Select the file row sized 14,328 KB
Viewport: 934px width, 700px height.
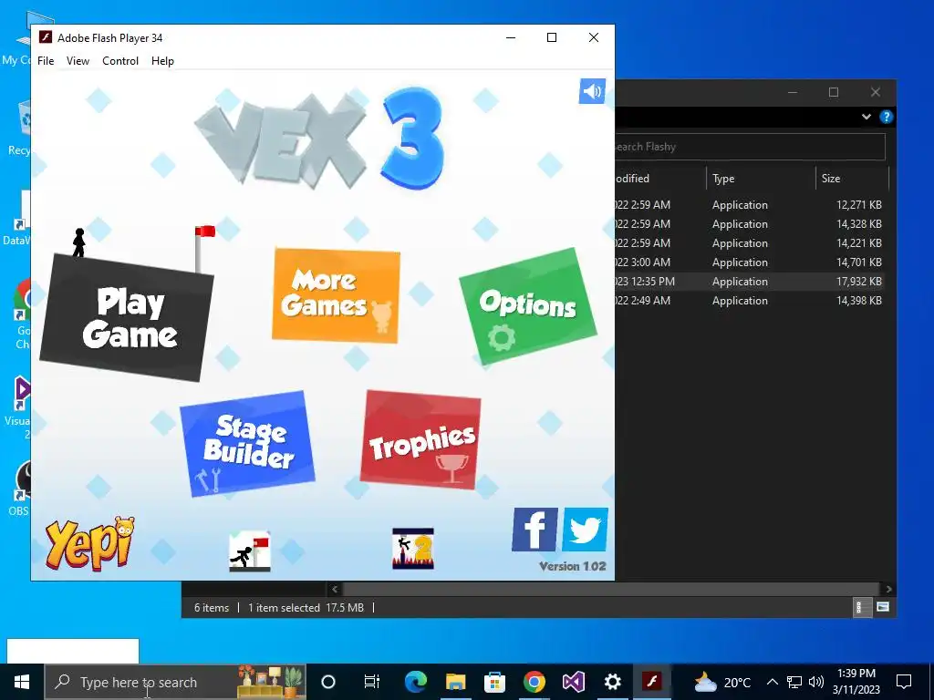click(x=750, y=224)
